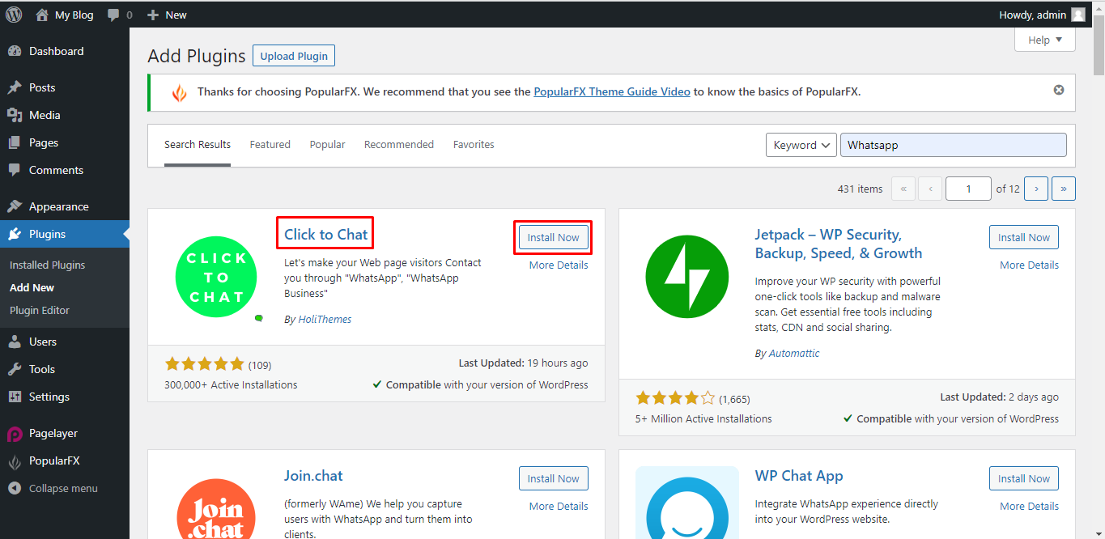The image size is (1105, 539).
Task: Click the Appearance paintbrush icon
Action: click(15, 206)
